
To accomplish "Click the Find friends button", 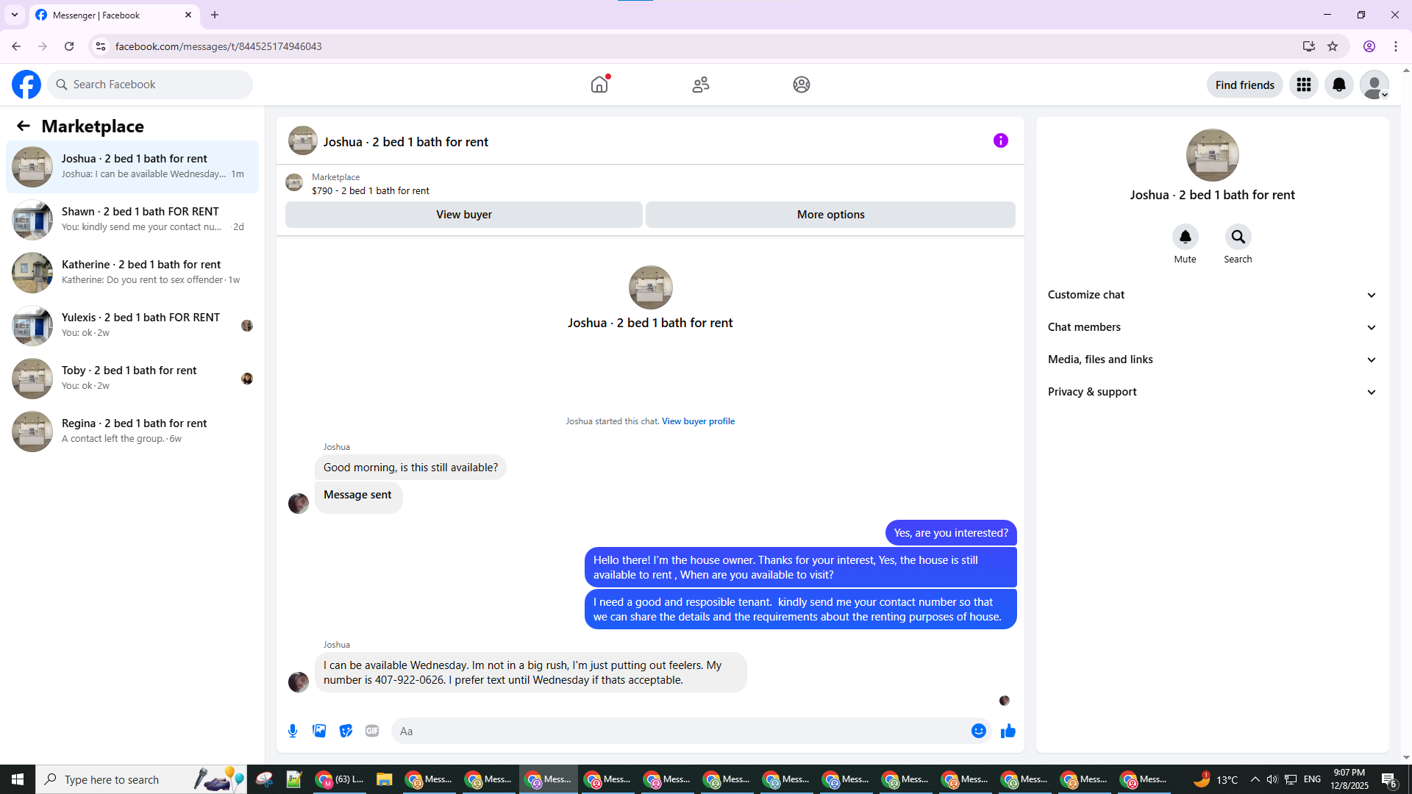I will pos(1245,85).
